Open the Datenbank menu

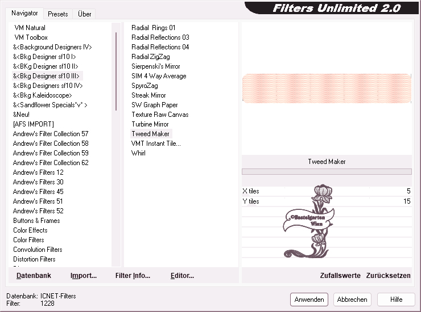pos(34,276)
